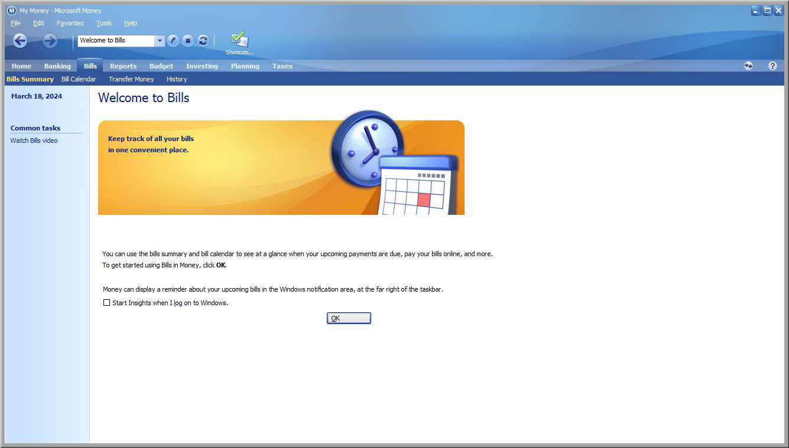Click the OK button
The width and height of the screenshot is (789, 448).
349,318
